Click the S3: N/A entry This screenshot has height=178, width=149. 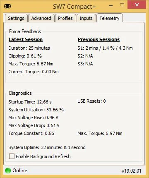pyautogui.click(x=85, y=64)
